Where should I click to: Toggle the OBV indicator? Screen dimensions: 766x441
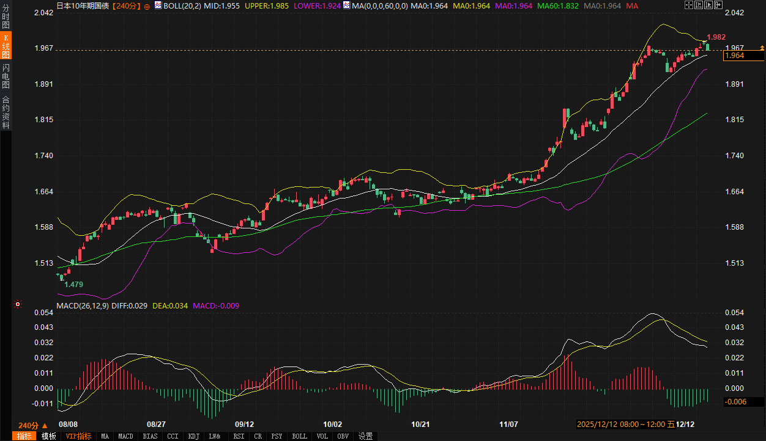point(343,436)
